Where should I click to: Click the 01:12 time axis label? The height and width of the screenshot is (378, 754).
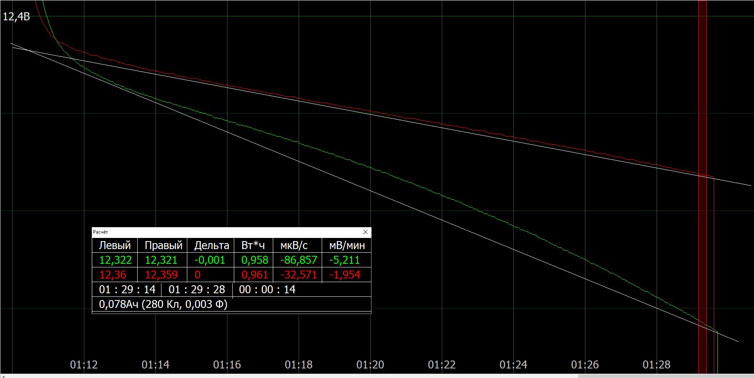tap(84, 364)
